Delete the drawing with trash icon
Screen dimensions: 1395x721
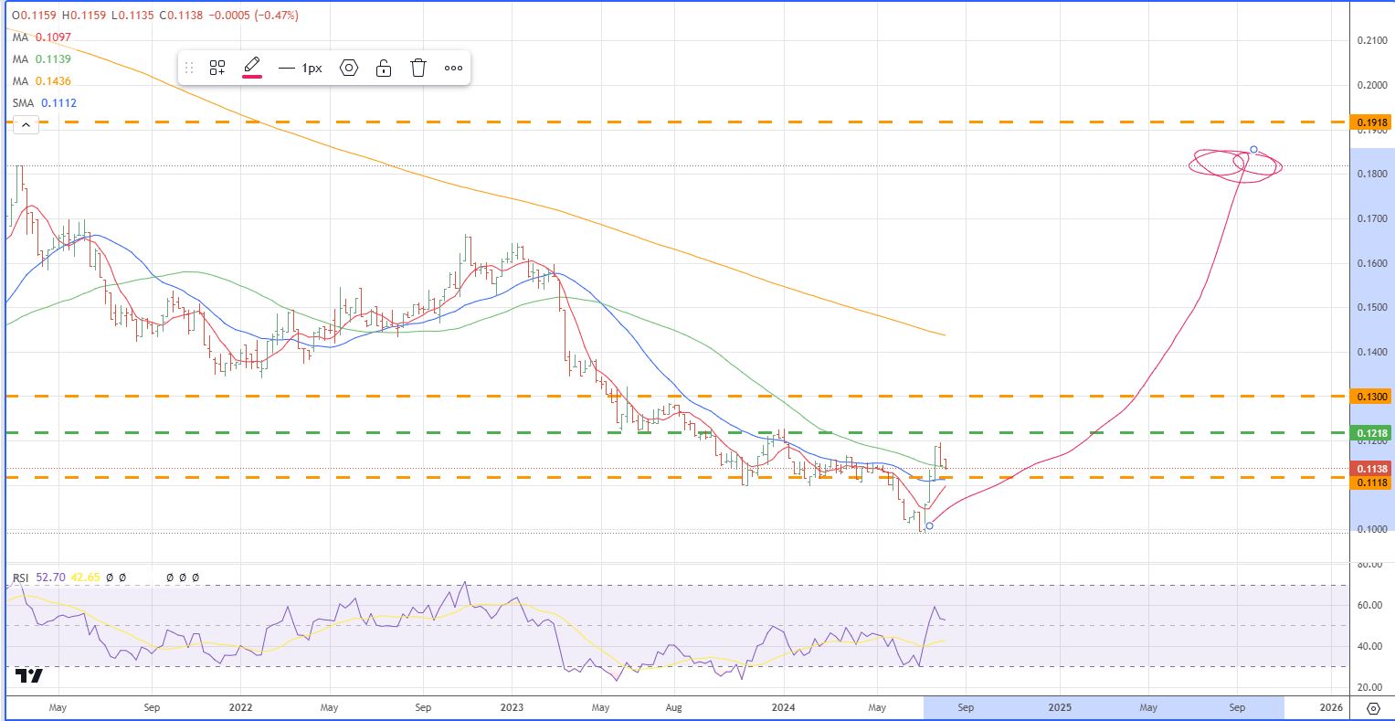(418, 68)
